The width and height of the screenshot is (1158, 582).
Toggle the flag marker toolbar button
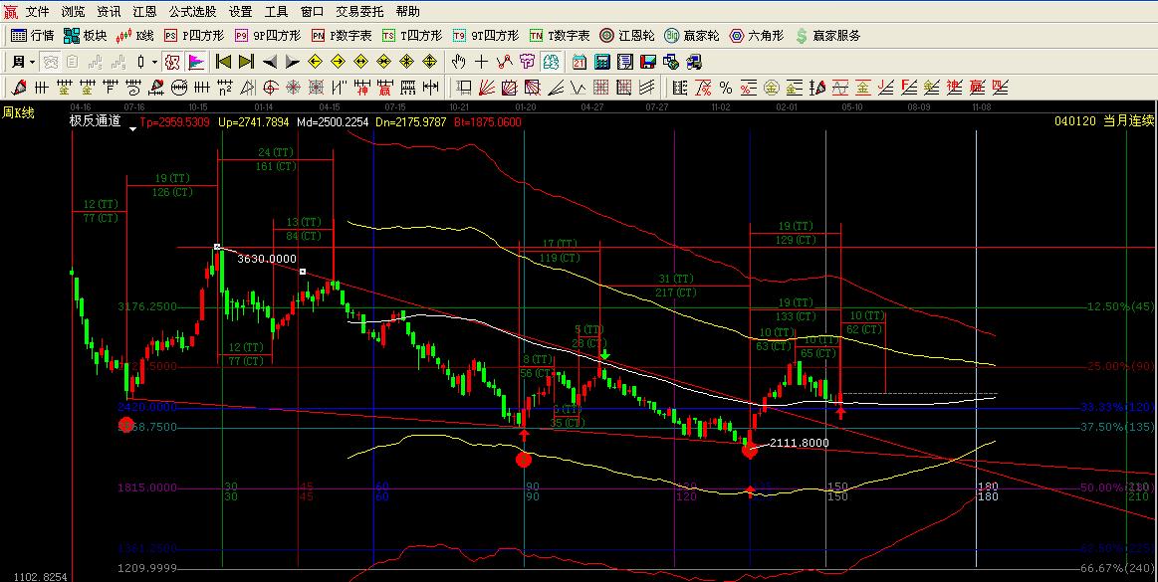(196, 62)
